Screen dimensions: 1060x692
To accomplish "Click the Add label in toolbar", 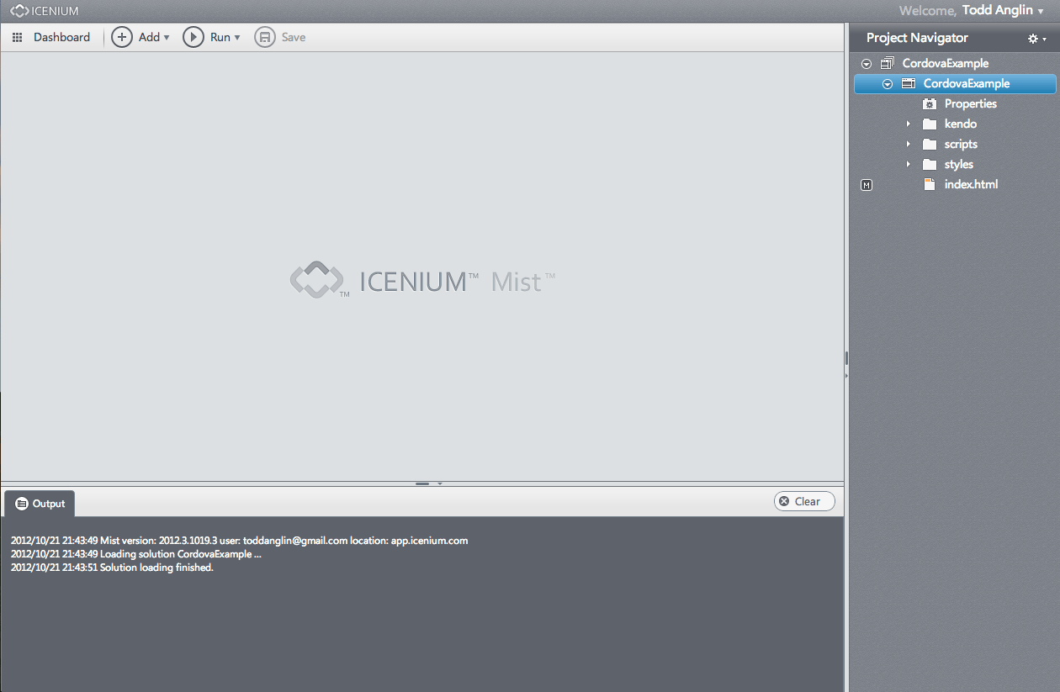I will click(149, 37).
